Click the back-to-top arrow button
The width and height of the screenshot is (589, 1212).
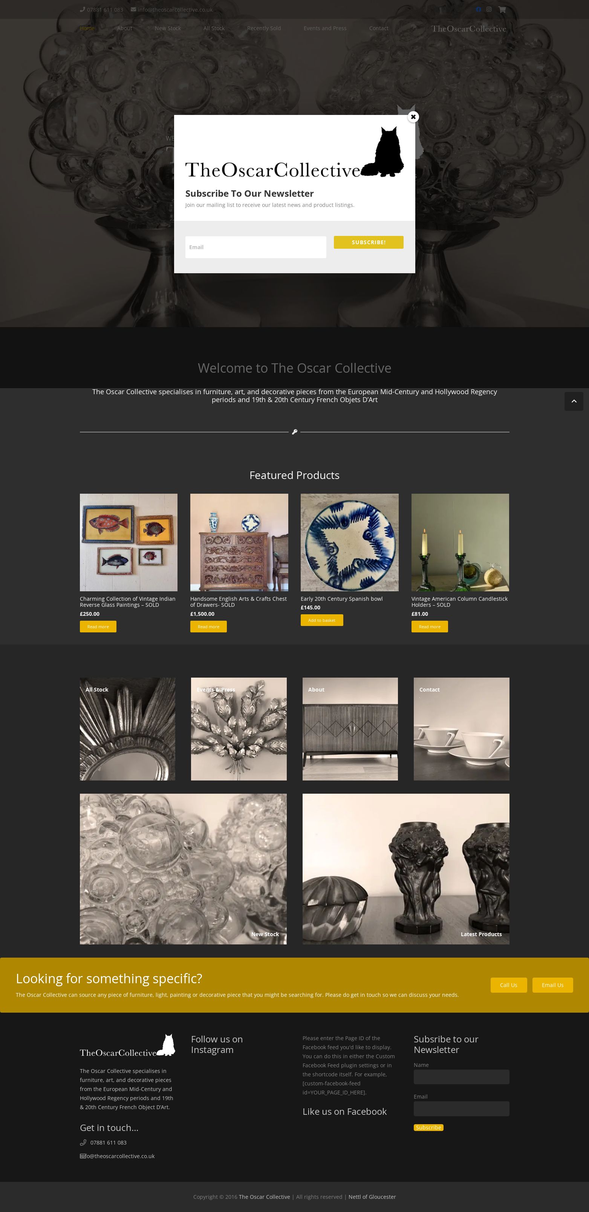pos(574,401)
